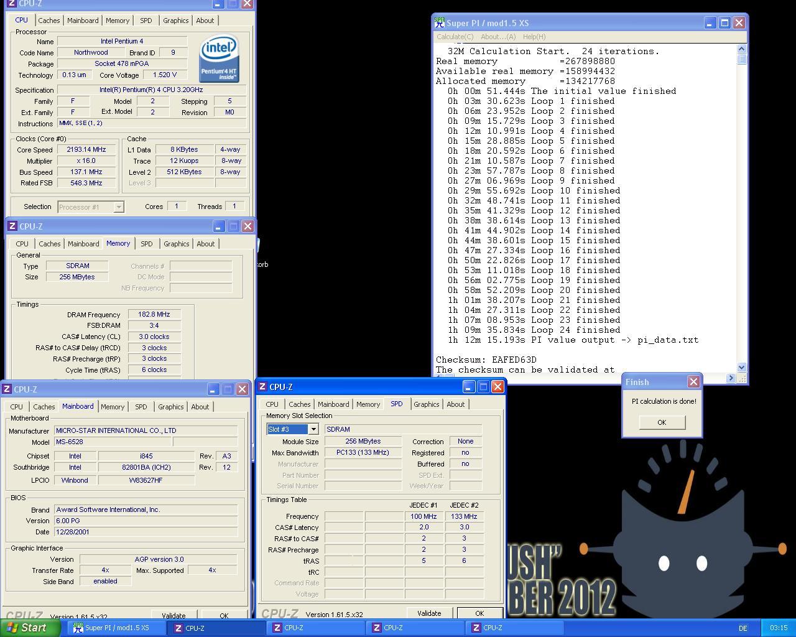Open About tab in SPD CPU-Z window
The width and height of the screenshot is (796, 637).
(x=455, y=404)
